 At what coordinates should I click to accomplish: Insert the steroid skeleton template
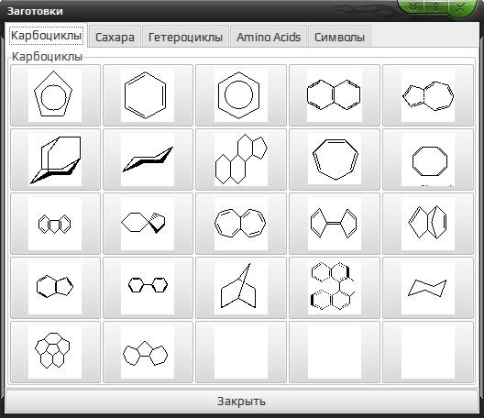tap(241, 159)
